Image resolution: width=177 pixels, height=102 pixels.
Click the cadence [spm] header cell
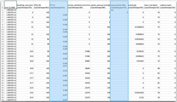point(168,5)
